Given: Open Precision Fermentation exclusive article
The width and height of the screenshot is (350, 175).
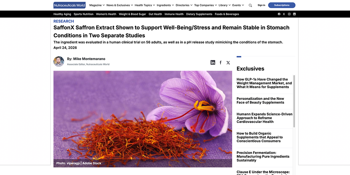Looking at the screenshot, I should [x=263, y=156].
